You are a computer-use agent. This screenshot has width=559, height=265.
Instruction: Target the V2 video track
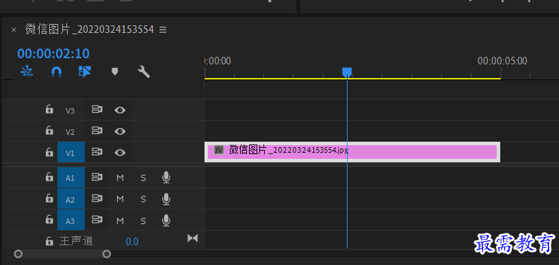tap(70, 132)
